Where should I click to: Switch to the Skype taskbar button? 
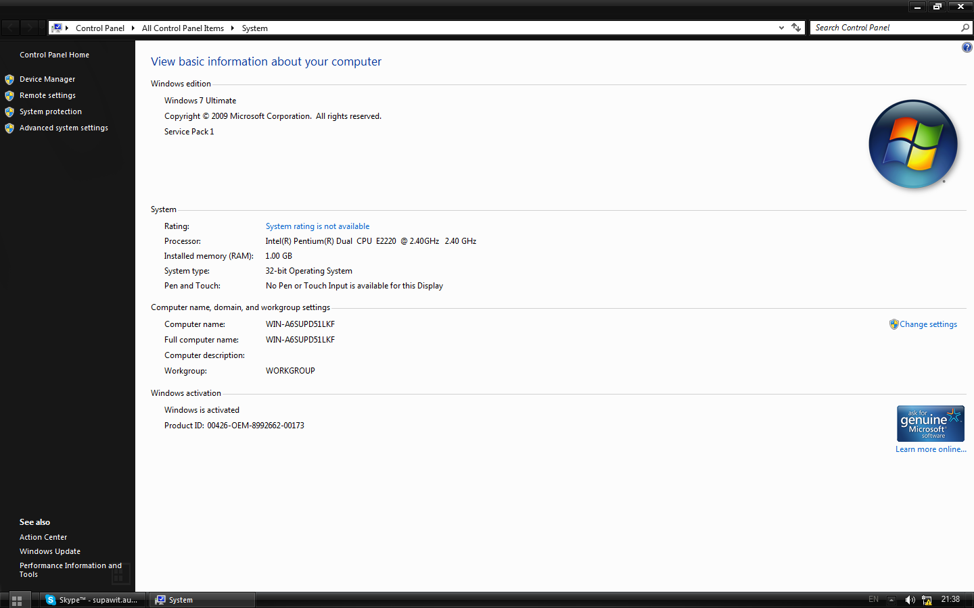[93, 600]
